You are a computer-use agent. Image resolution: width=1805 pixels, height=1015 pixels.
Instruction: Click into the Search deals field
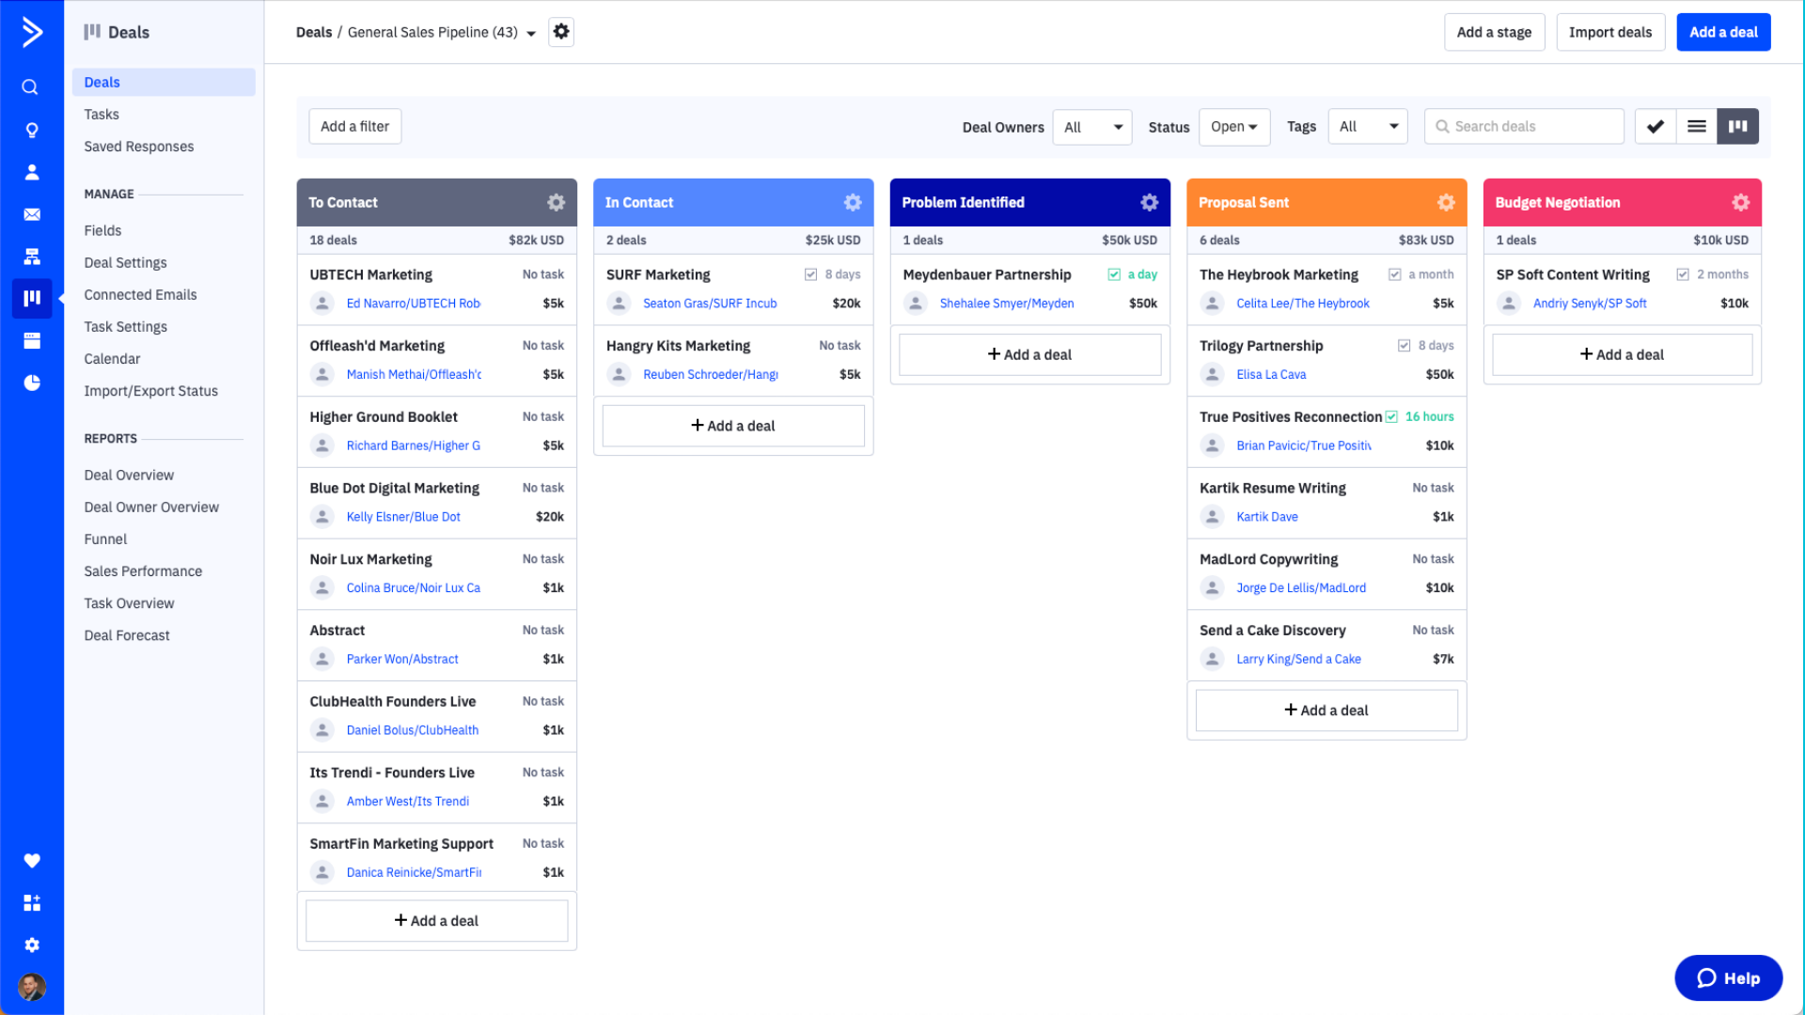[x=1523, y=126]
